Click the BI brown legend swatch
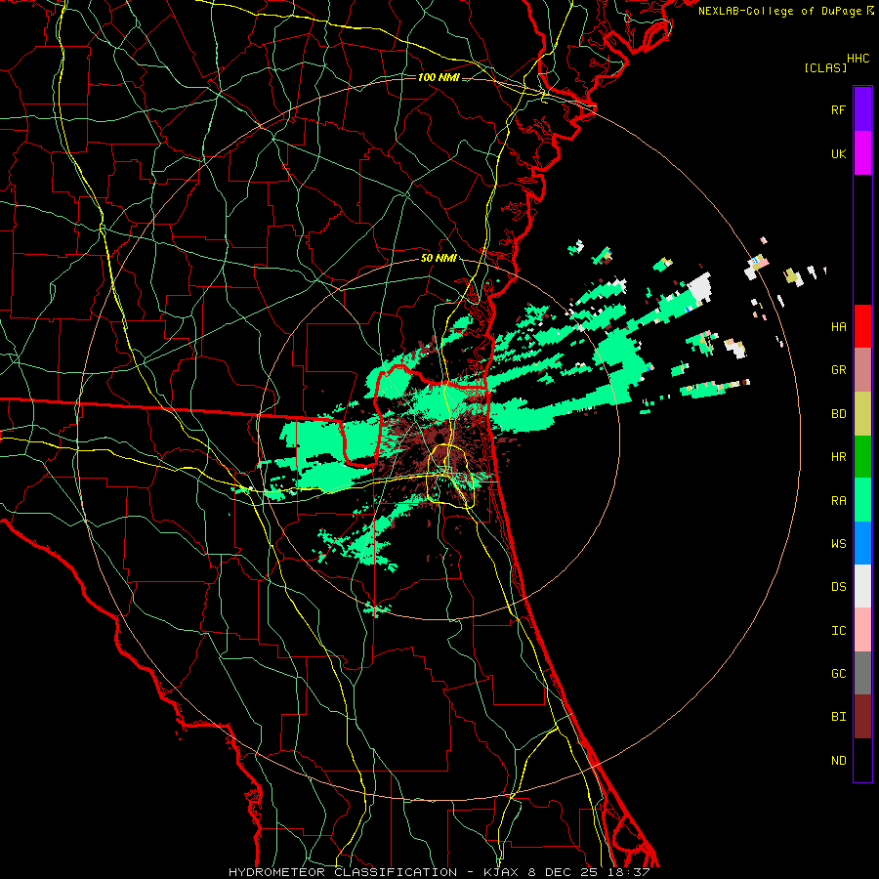The height and width of the screenshot is (879, 879). [x=862, y=717]
